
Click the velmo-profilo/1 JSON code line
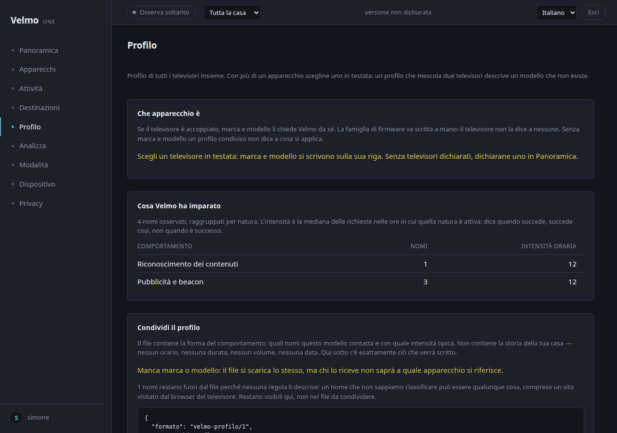click(x=202, y=427)
